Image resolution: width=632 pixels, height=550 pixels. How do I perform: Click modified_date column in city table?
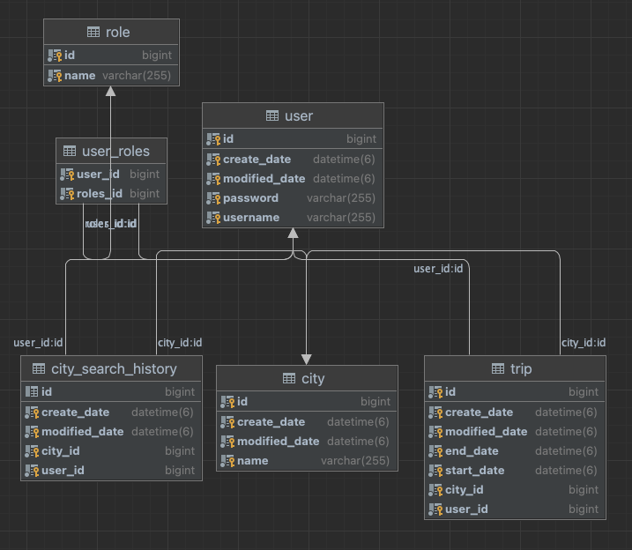click(279, 442)
